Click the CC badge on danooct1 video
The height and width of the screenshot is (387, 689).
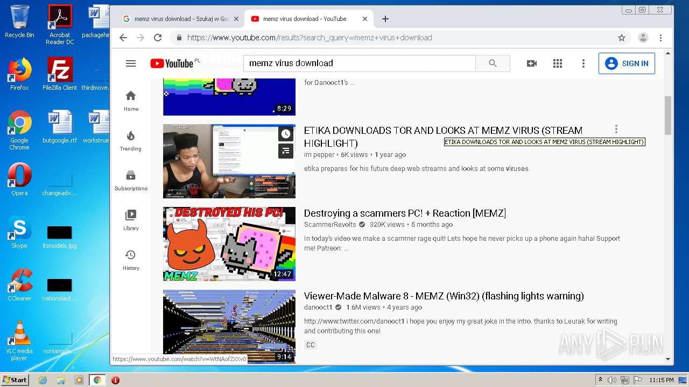[x=311, y=345]
